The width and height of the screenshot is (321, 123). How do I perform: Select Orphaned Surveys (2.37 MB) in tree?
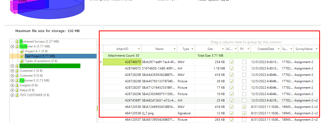pos(39,42)
